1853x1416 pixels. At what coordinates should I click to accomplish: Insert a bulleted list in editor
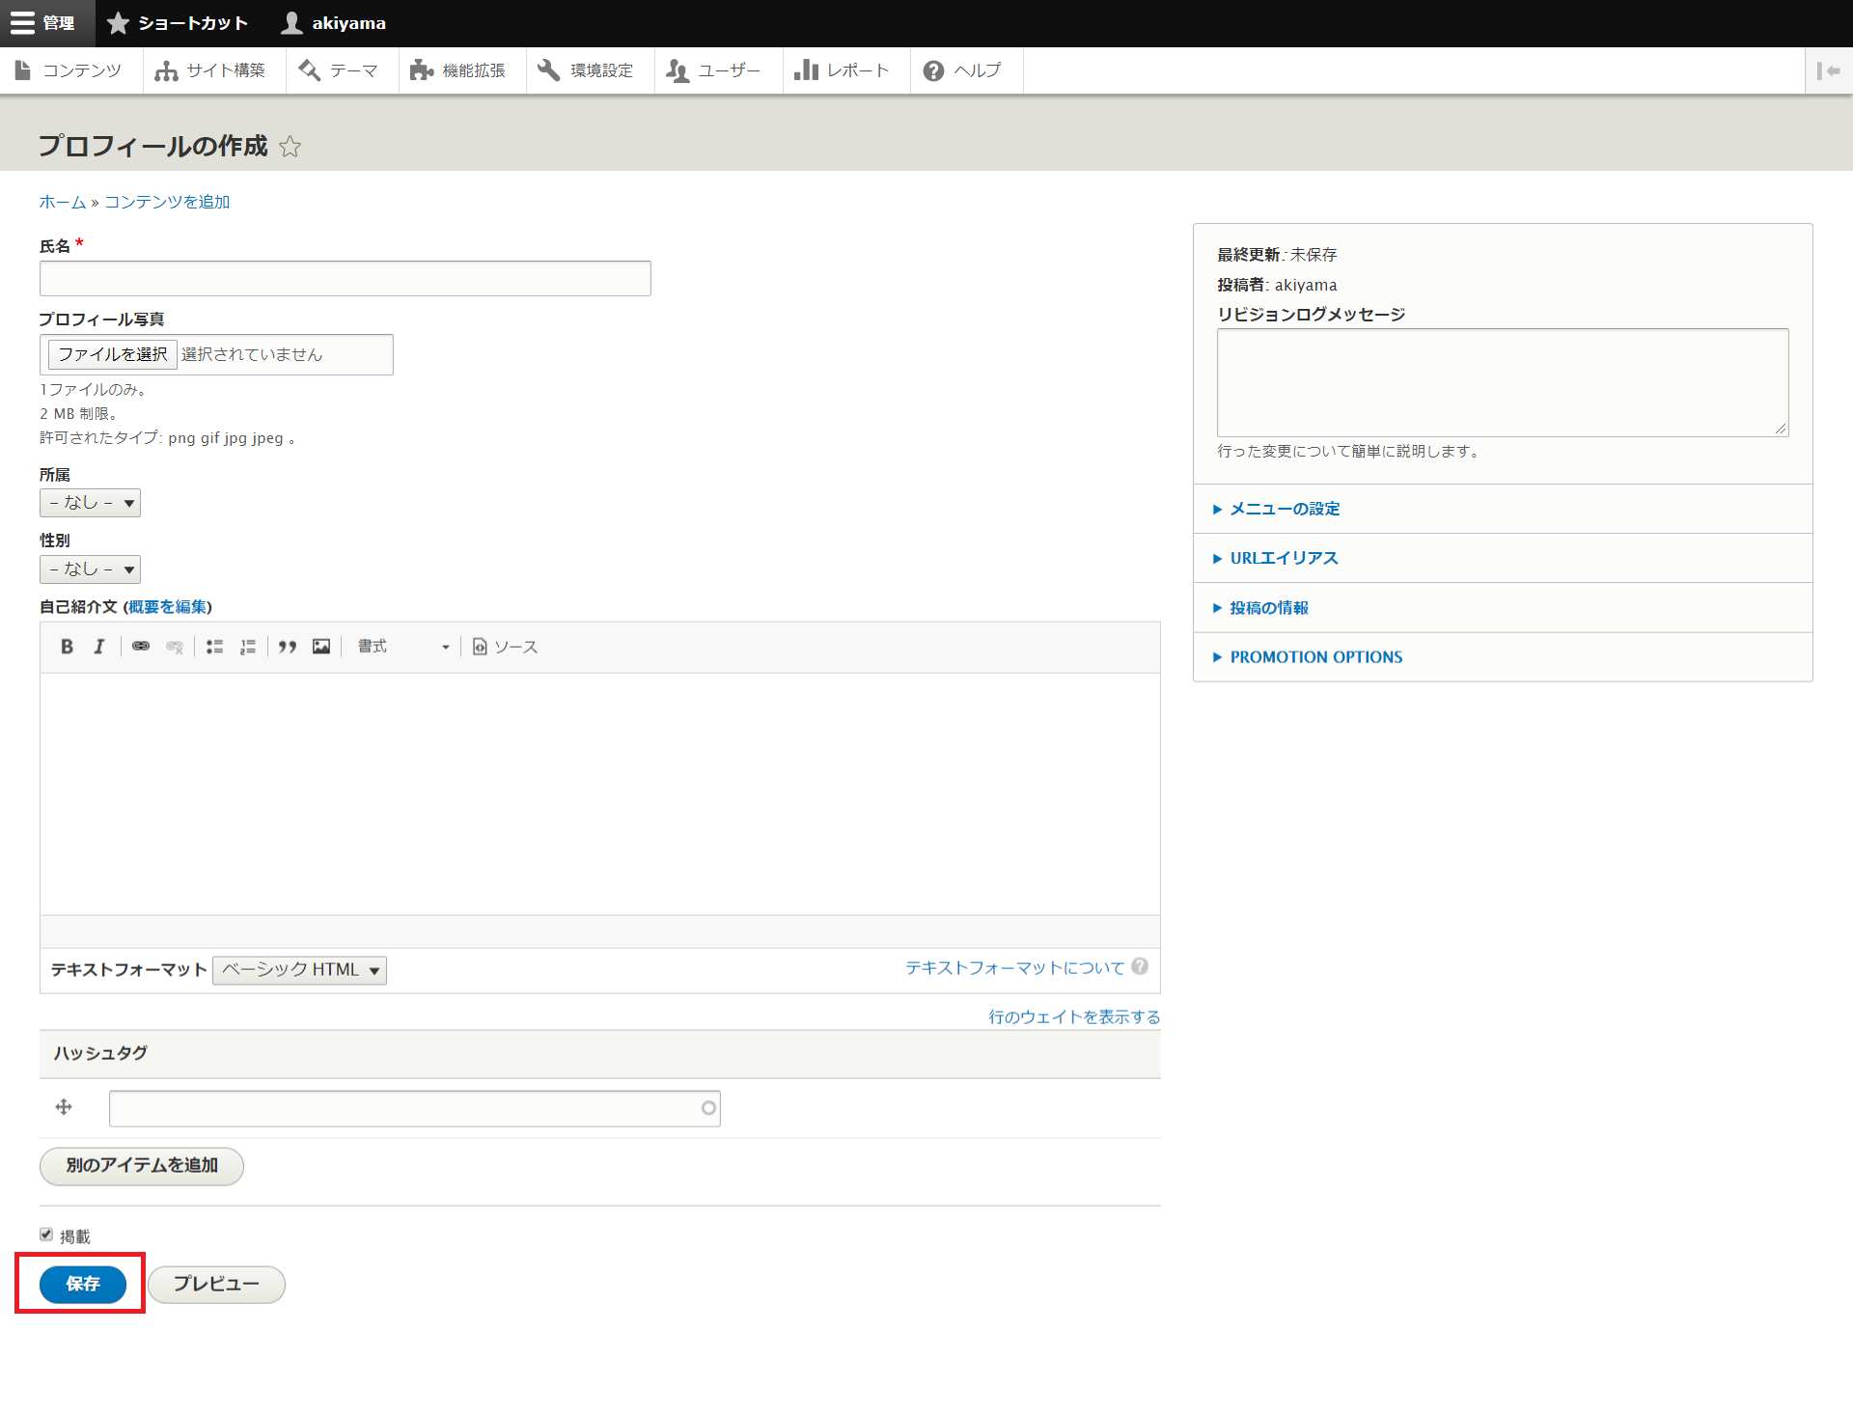click(x=214, y=647)
